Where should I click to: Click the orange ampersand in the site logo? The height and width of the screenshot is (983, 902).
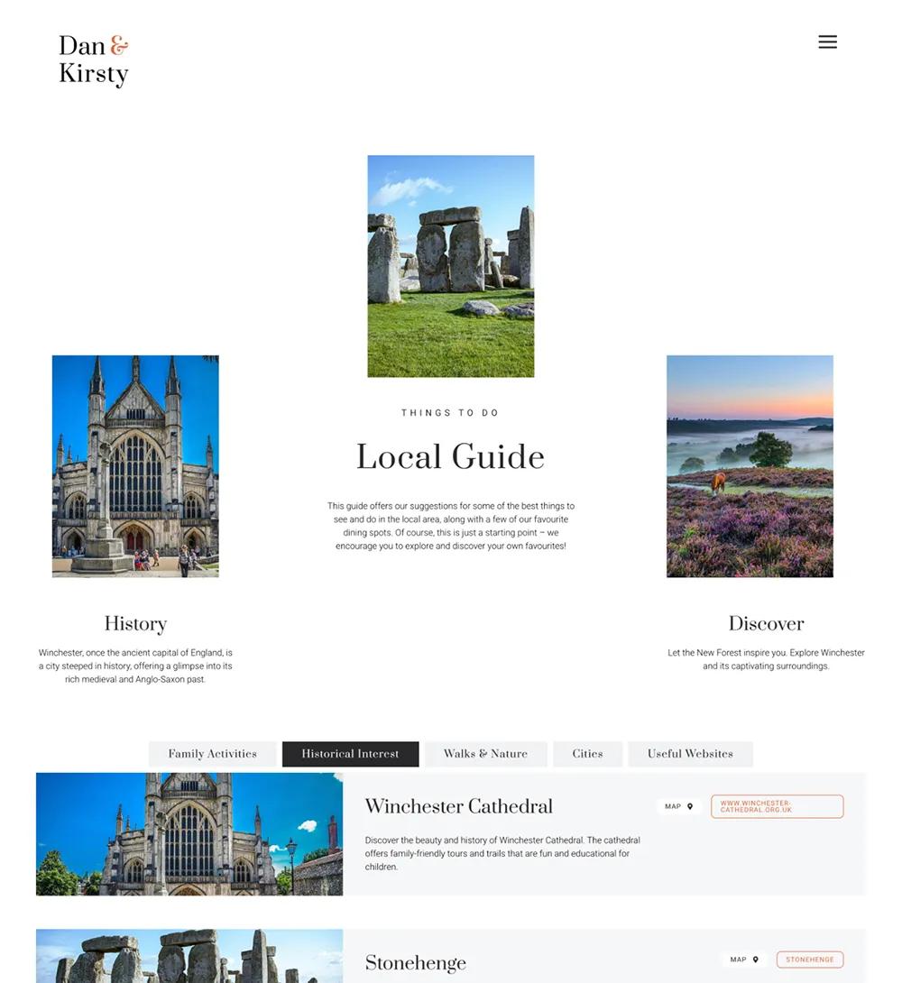pyautogui.click(x=121, y=43)
